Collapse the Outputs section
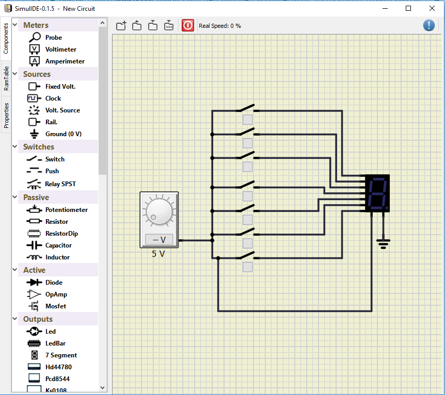The height and width of the screenshot is (395, 445). click(14, 319)
